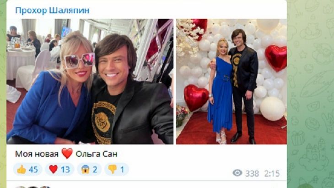Add a thumbs-up reaction showing 45
This screenshot has height=188, width=334.
[x=28, y=170]
